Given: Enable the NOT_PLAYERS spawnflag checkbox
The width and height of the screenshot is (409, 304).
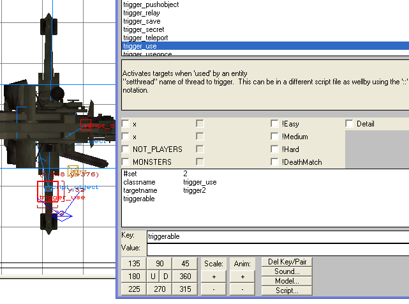Looking at the screenshot, I should click(126, 149).
